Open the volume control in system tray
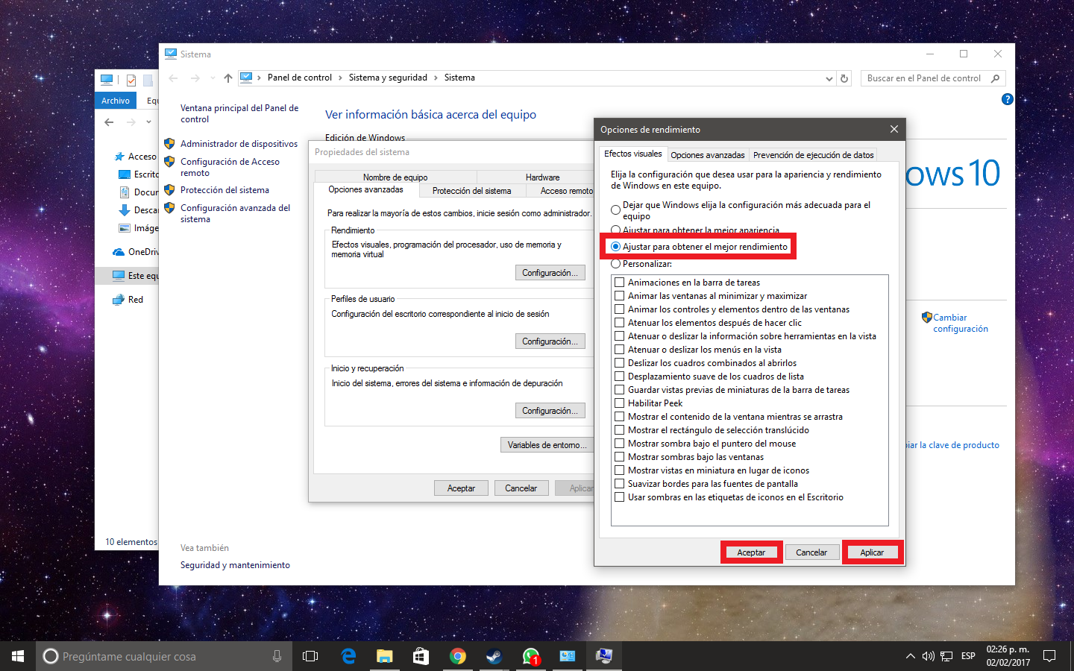 click(x=929, y=656)
